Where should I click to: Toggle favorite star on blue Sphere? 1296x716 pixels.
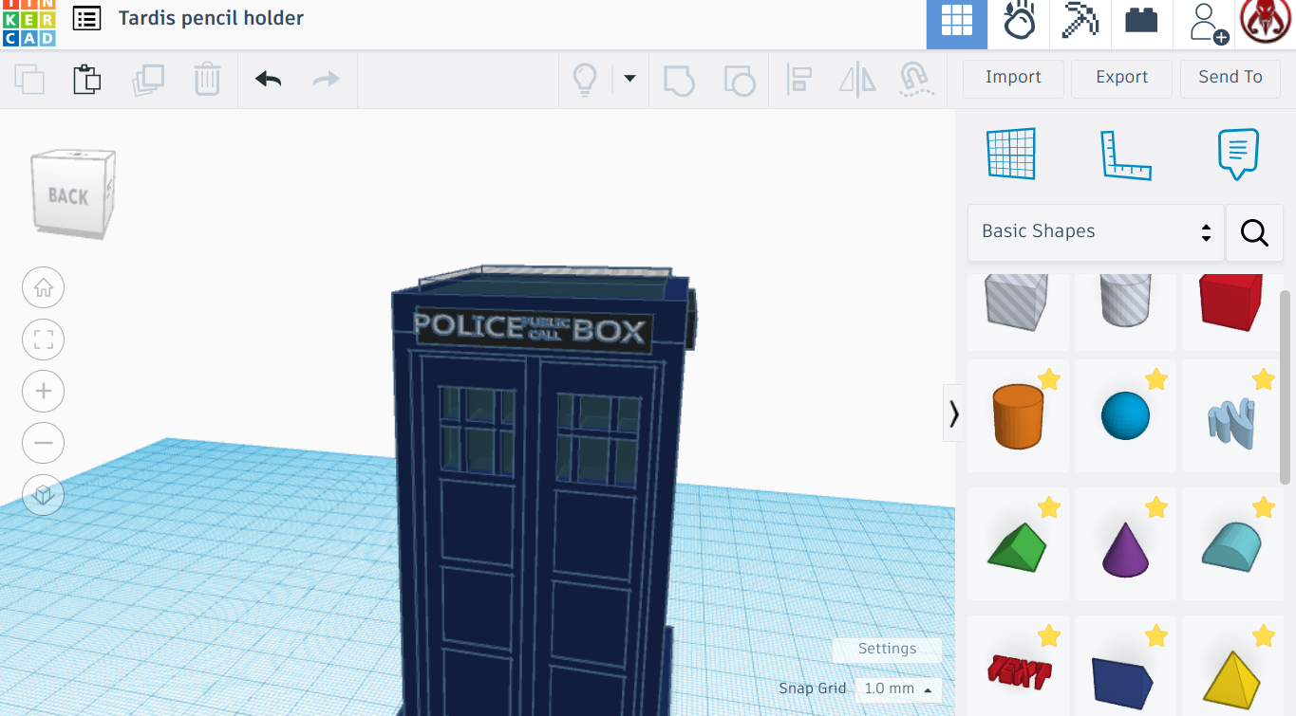coord(1156,380)
